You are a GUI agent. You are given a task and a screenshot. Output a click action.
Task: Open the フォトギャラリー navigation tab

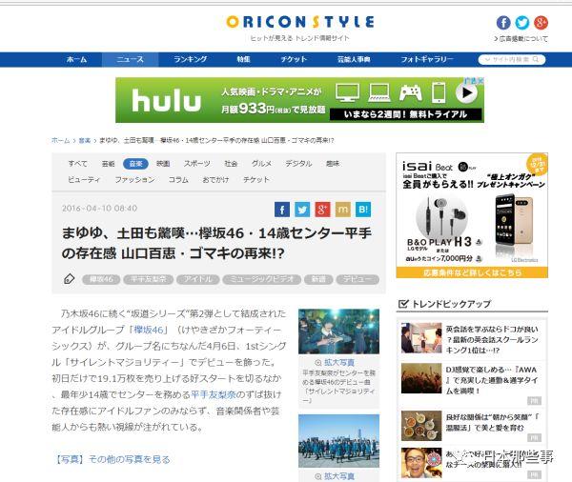[427, 59]
